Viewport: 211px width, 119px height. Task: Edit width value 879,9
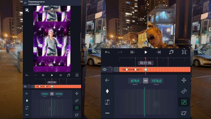[x=135, y=81]
